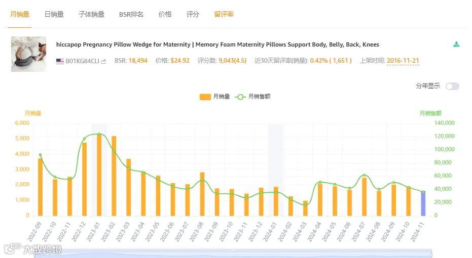Click x-axis label 2023-06
The image size is (472, 258).
click(x=167, y=232)
